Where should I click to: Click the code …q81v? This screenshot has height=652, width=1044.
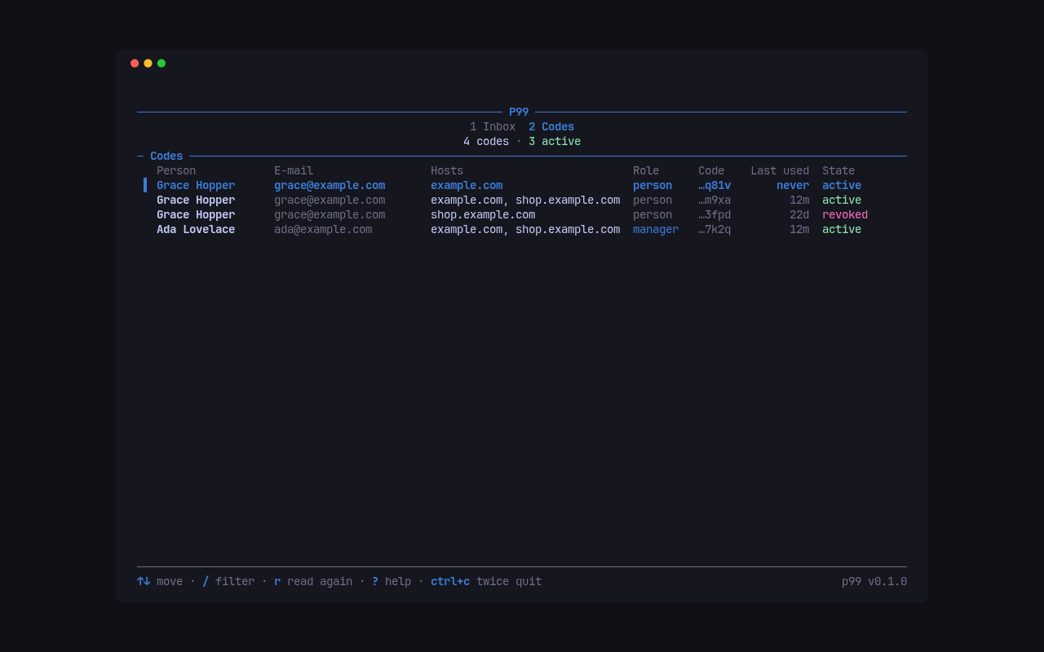click(714, 186)
